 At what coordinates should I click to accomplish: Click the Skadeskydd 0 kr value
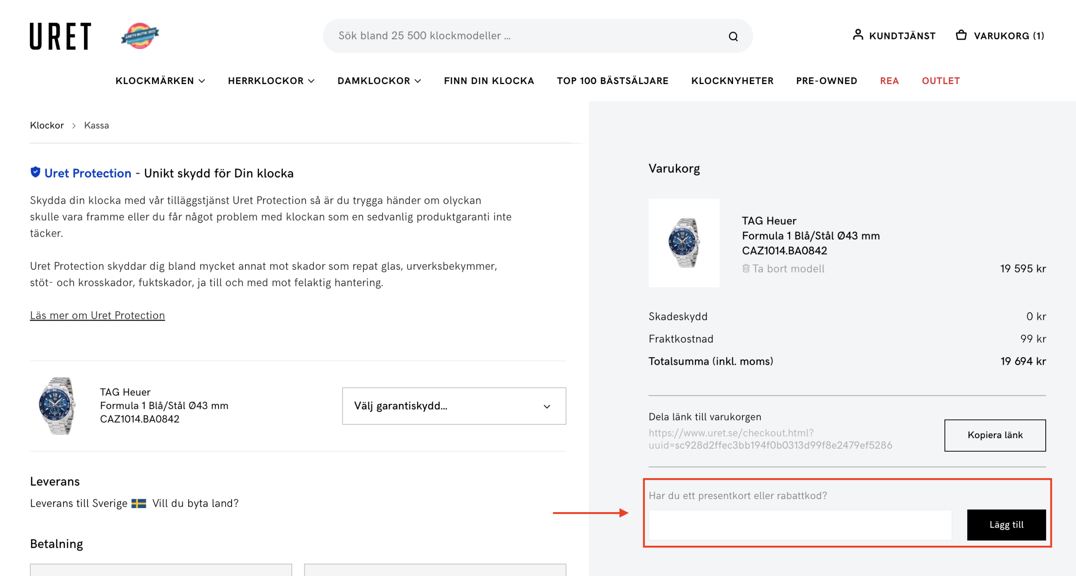1036,316
